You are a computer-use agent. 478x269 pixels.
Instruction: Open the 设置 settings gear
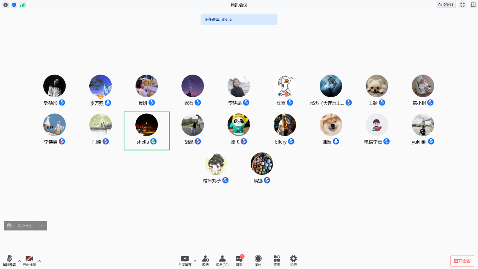(x=293, y=260)
